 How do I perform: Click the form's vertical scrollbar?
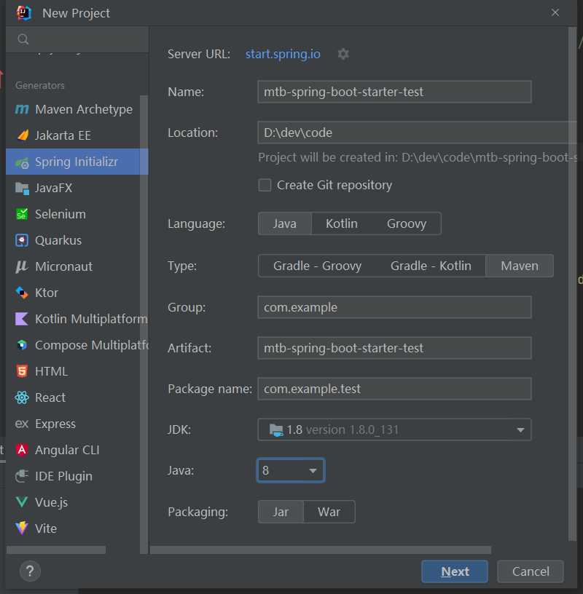pyautogui.click(x=572, y=284)
